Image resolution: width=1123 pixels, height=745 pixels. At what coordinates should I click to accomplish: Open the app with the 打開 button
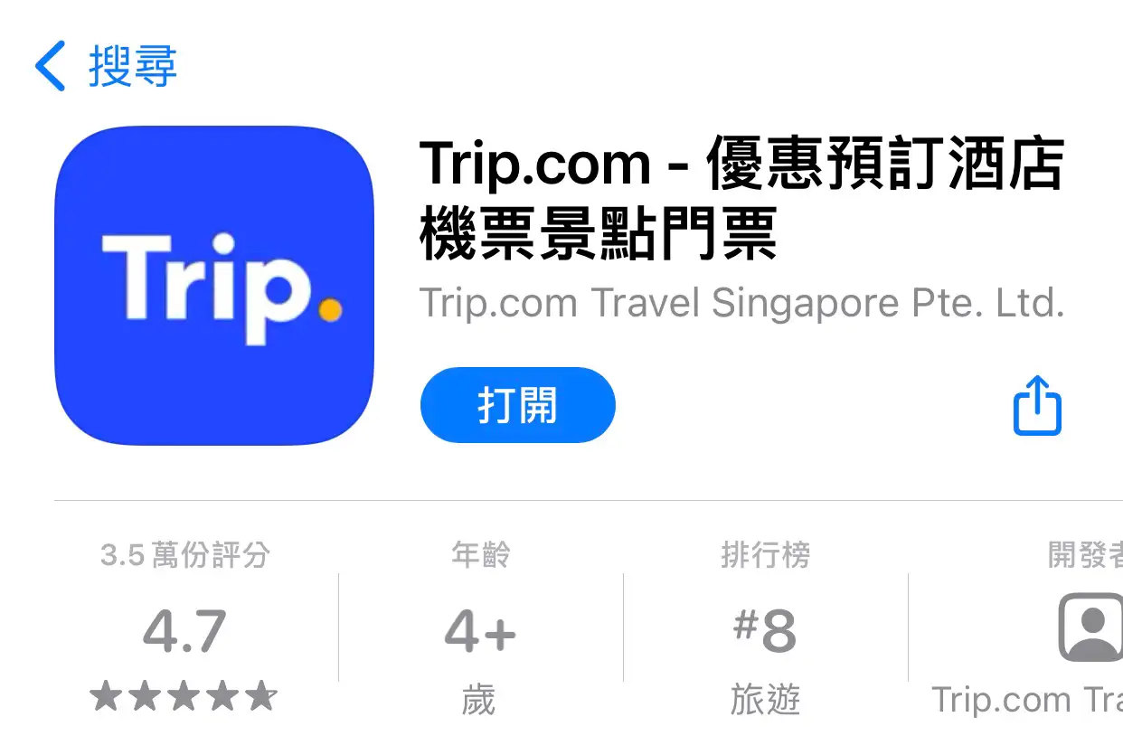click(518, 405)
